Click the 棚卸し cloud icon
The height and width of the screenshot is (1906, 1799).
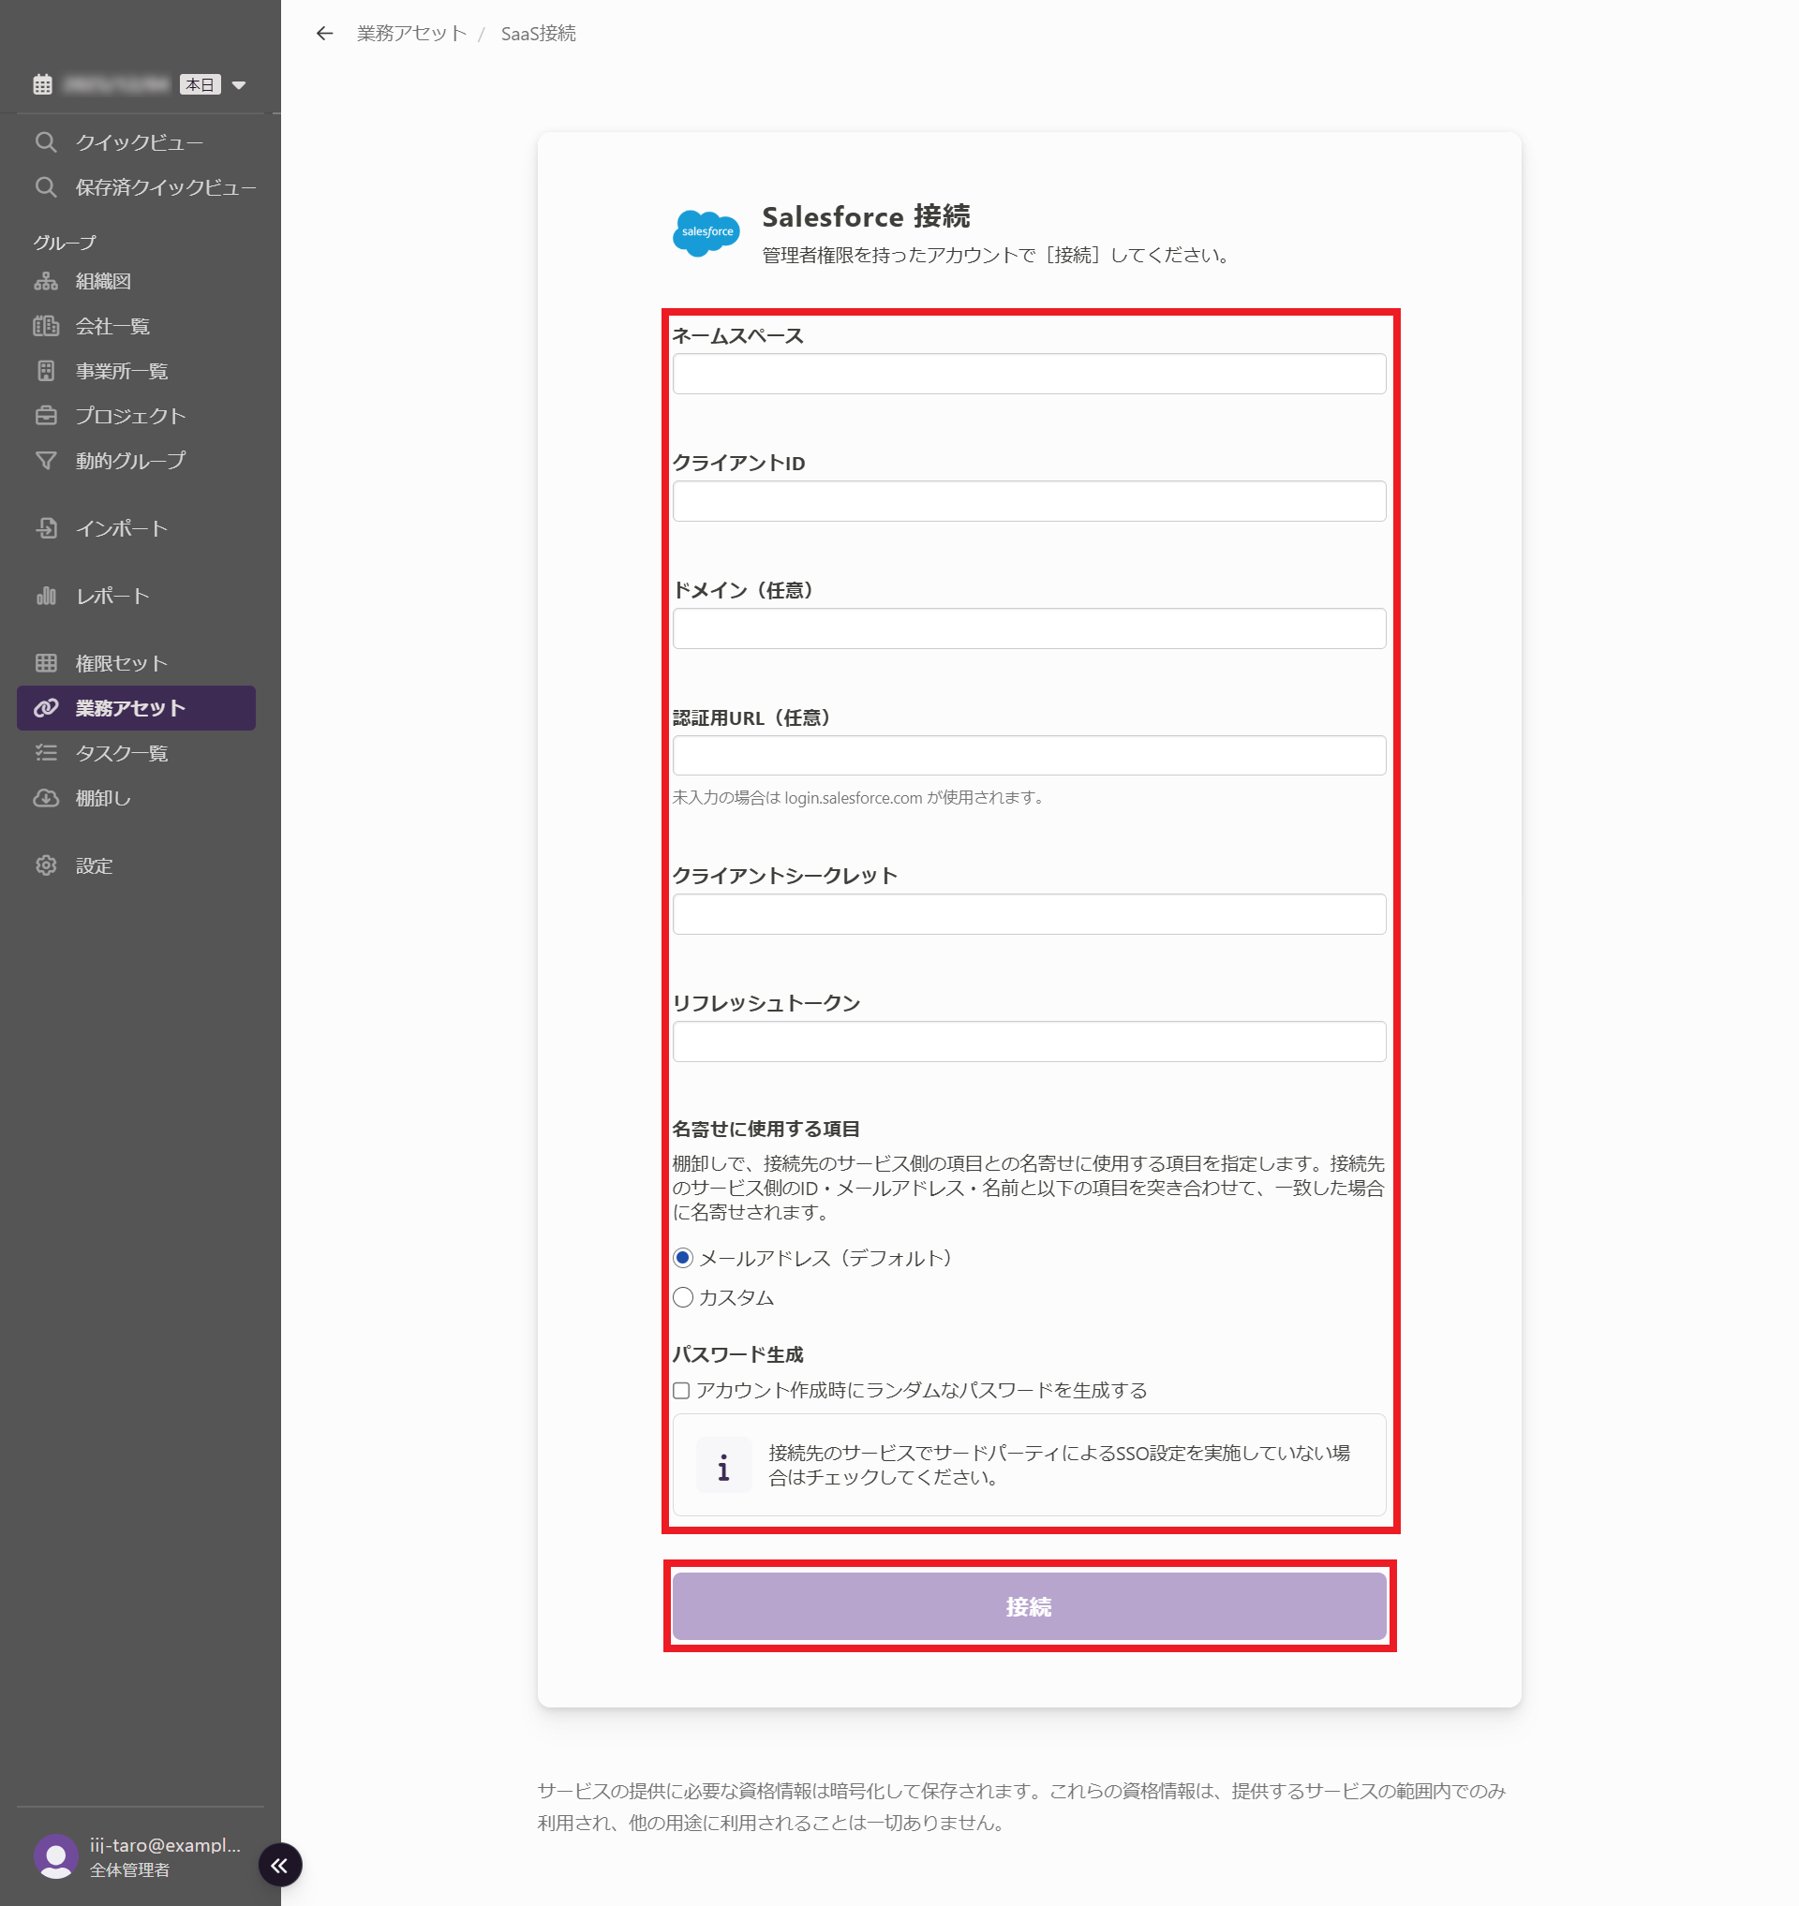(46, 798)
